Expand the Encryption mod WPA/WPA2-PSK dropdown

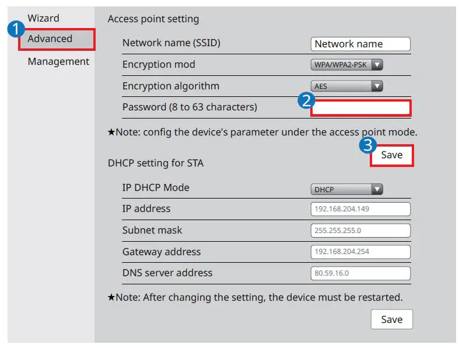346,65
